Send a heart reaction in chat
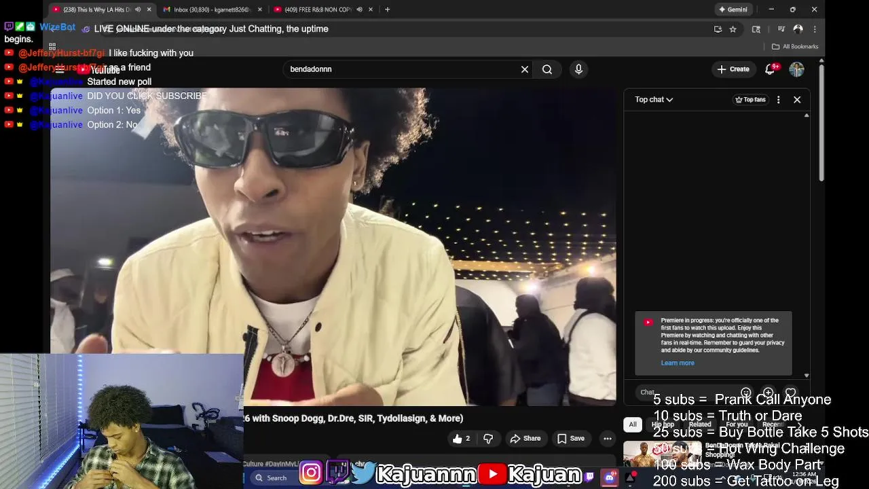The width and height of the screenshot is (869, 489). 790,393
